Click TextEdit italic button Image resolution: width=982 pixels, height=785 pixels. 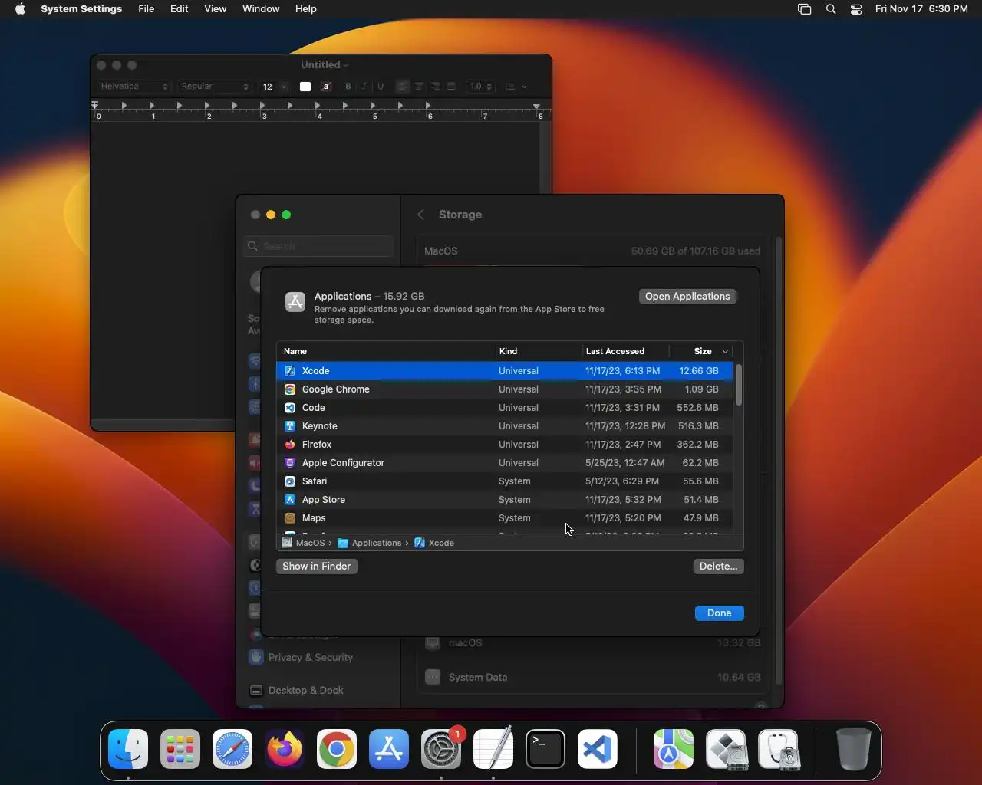click(364, 87)
